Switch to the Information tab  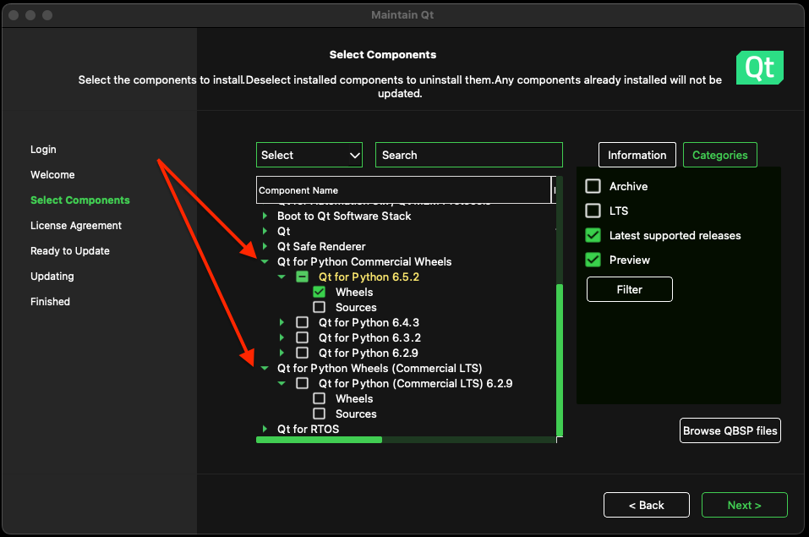click(637, 155)
